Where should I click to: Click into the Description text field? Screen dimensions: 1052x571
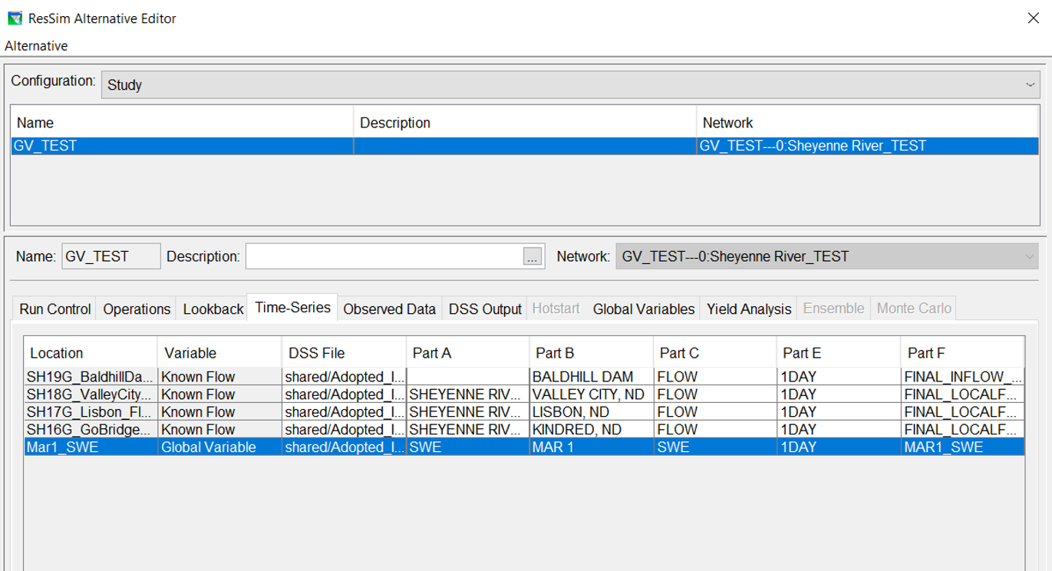click(x=384, y=257)
